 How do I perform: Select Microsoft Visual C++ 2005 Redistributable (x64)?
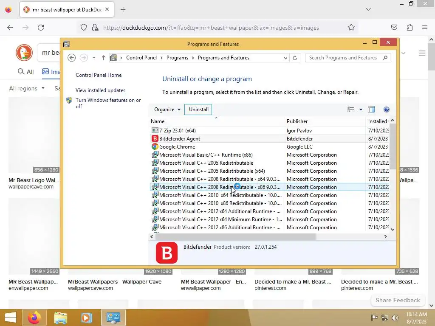pyautogui.click(x=269, y=171)
